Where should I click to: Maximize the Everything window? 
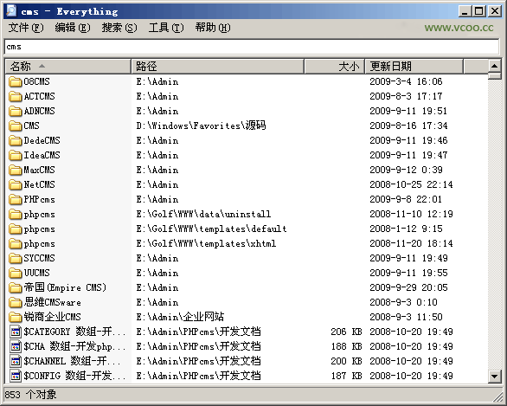[479, 11]
